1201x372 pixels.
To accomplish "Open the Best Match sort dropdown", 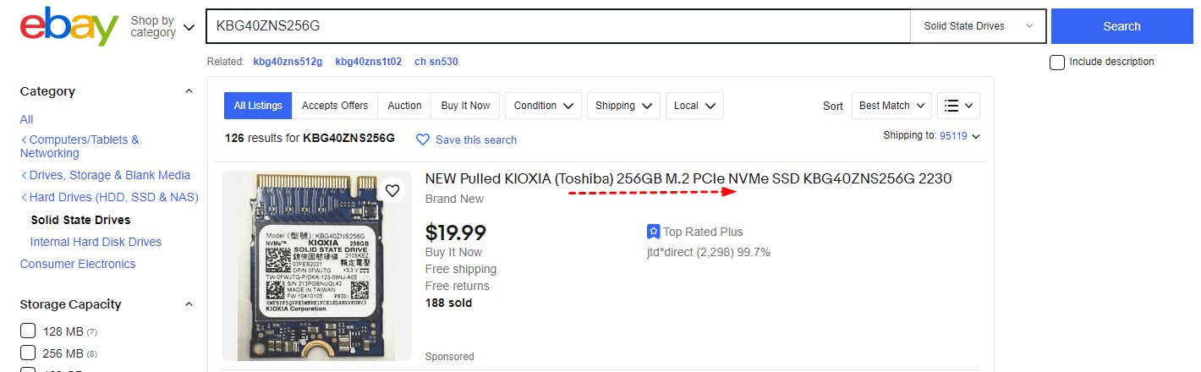I will pyautogui.click(x=891, y=106).
